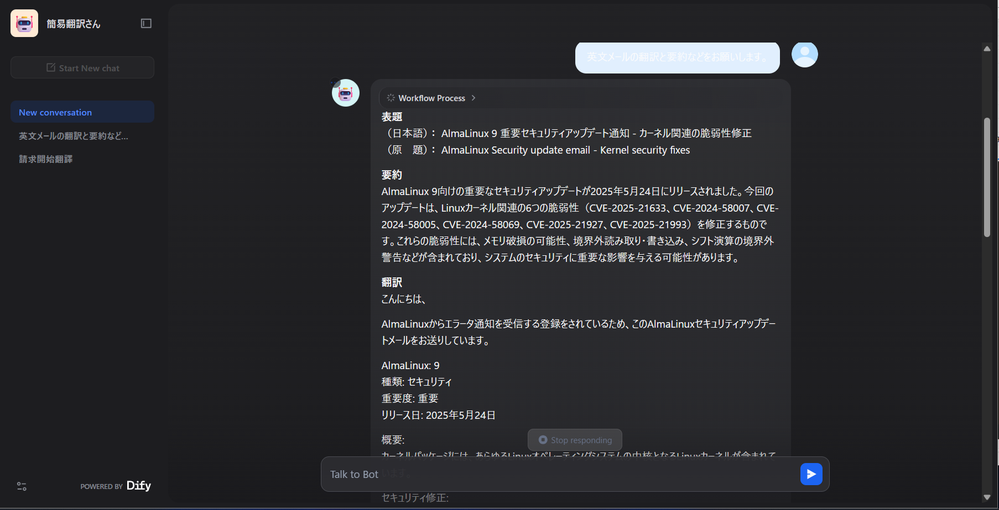Click the vertical chat scrollbar thumb
This screenshot has height=510, width=999.
[987, 177]
